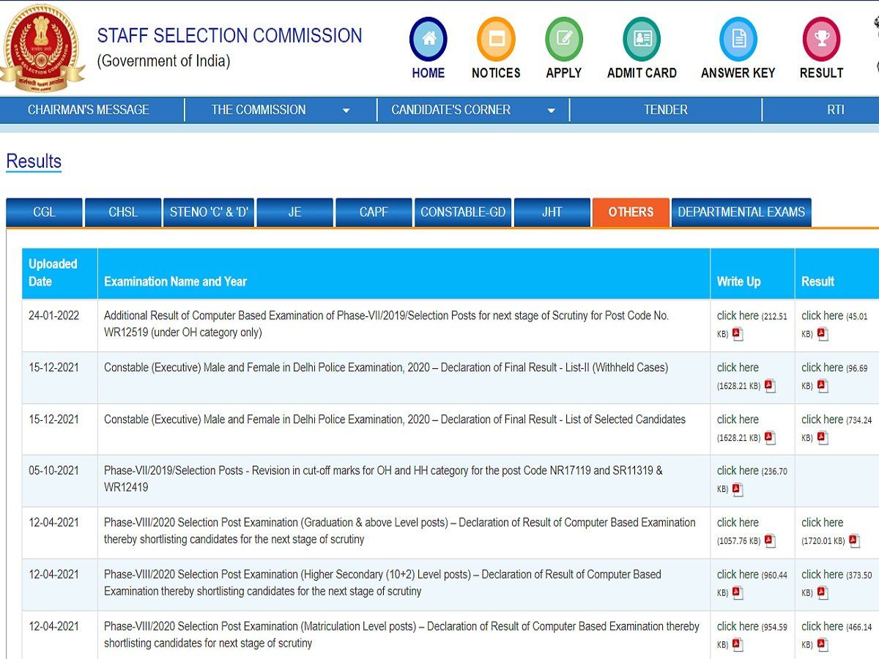879x659 pixels.
Task: Select the Phase-VII/2019 Revision in cut-off marks row text
Action: point(383,479)
